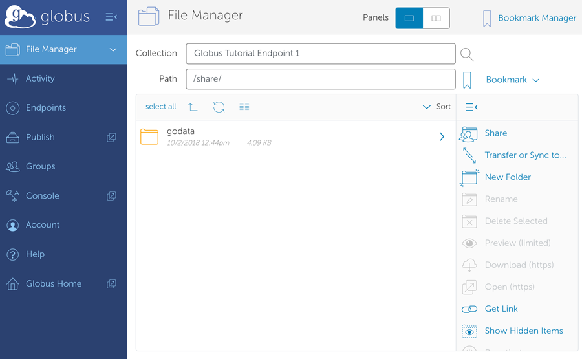Open the Bookmark Manager link
582x359 pixels.
(x=537, y=18)
